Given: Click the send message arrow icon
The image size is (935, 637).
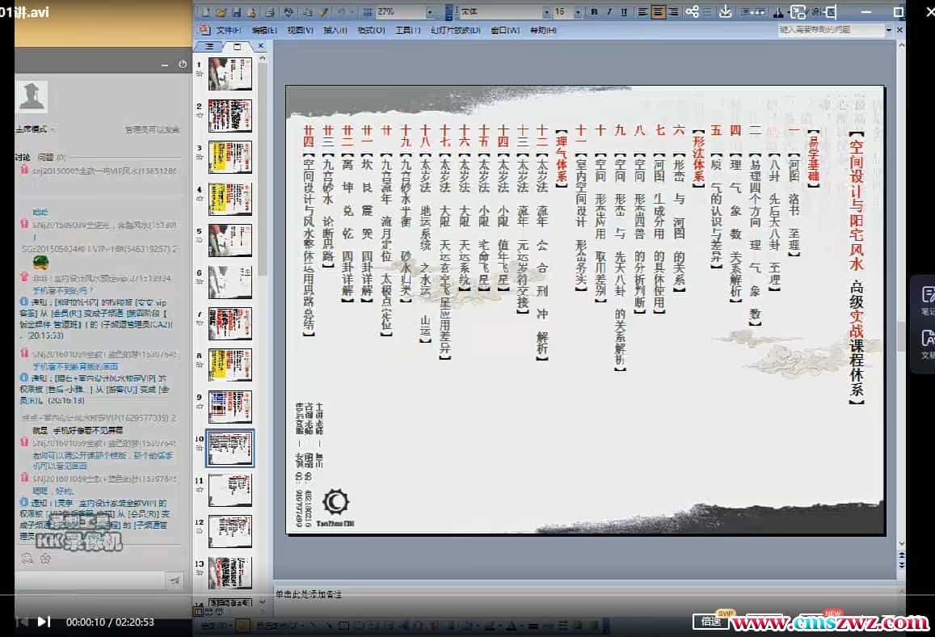Looking at the screenshot, I should pyautogui.click(x=174, y=580).
